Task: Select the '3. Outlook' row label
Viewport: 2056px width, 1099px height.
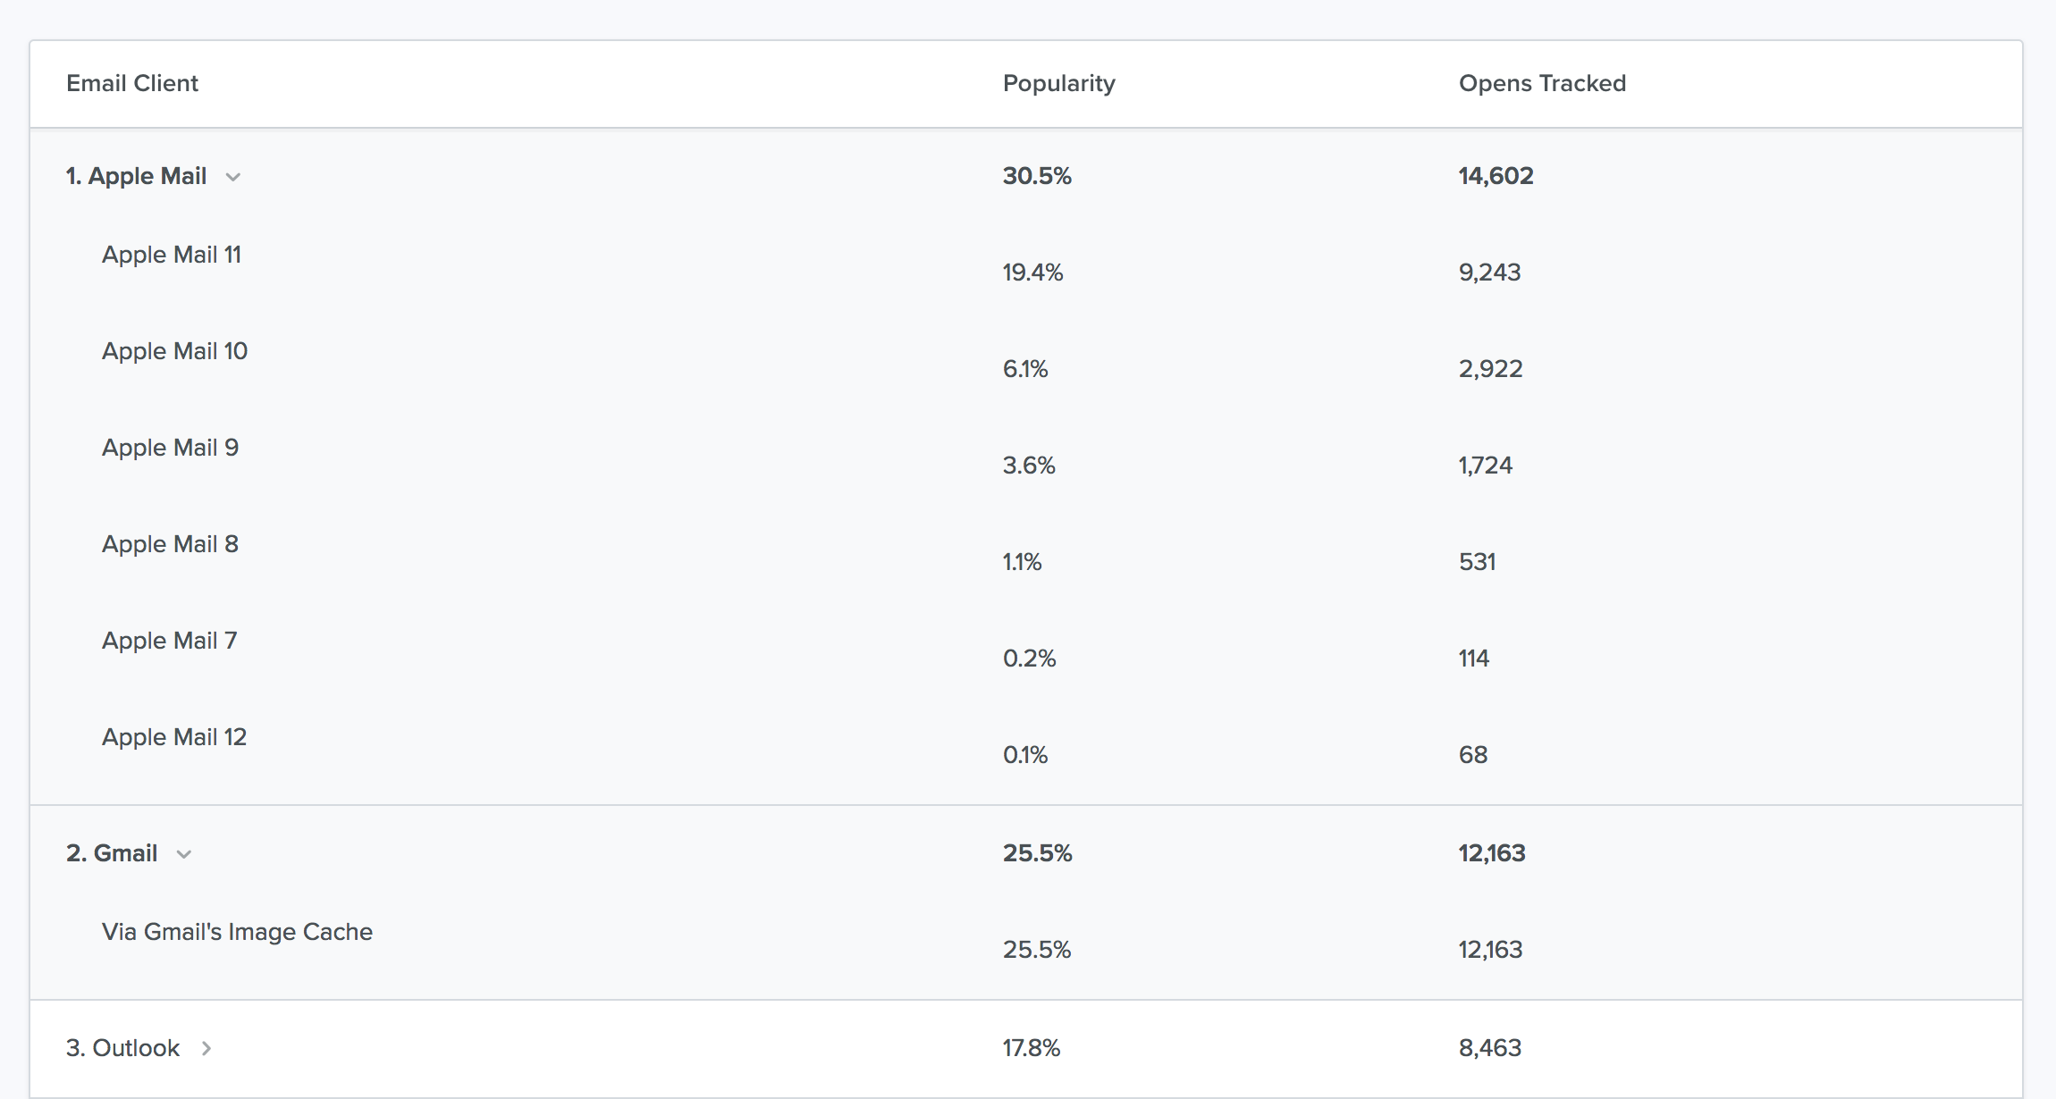Action: click(x=122, y=1048)
